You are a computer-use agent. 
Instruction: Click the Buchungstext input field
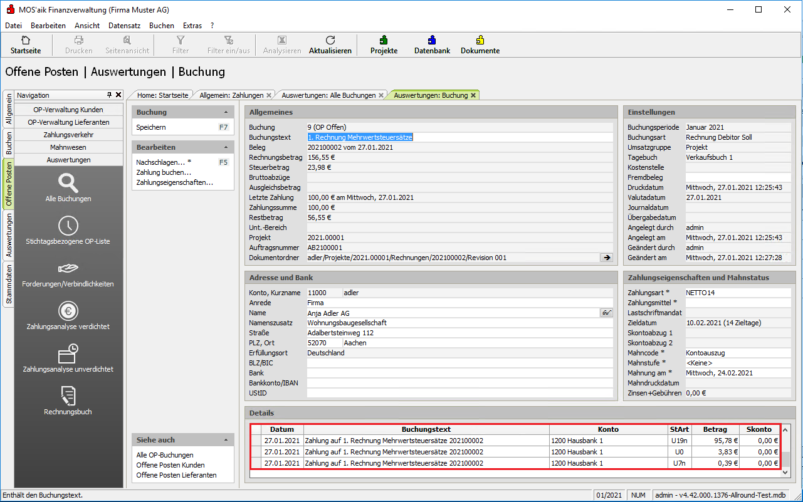[459, 137]
